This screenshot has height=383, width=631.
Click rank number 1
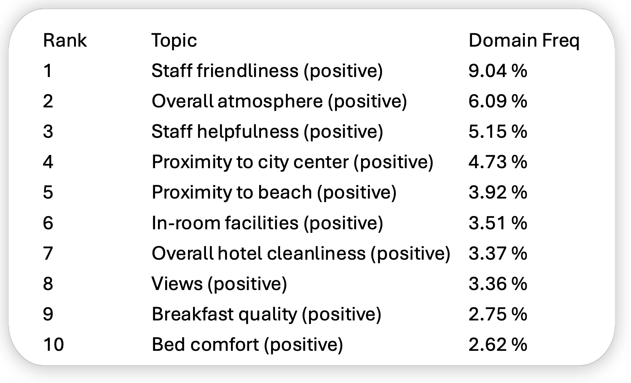coord(48,71)
